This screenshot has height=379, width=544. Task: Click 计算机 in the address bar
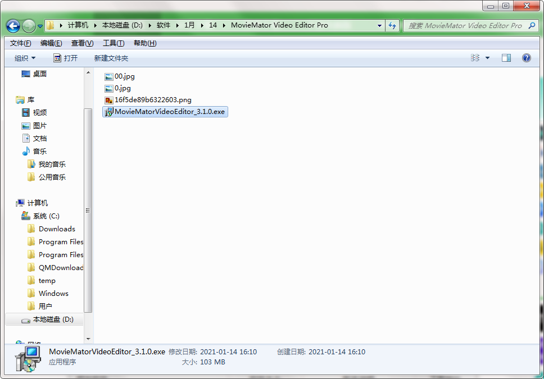78,25
